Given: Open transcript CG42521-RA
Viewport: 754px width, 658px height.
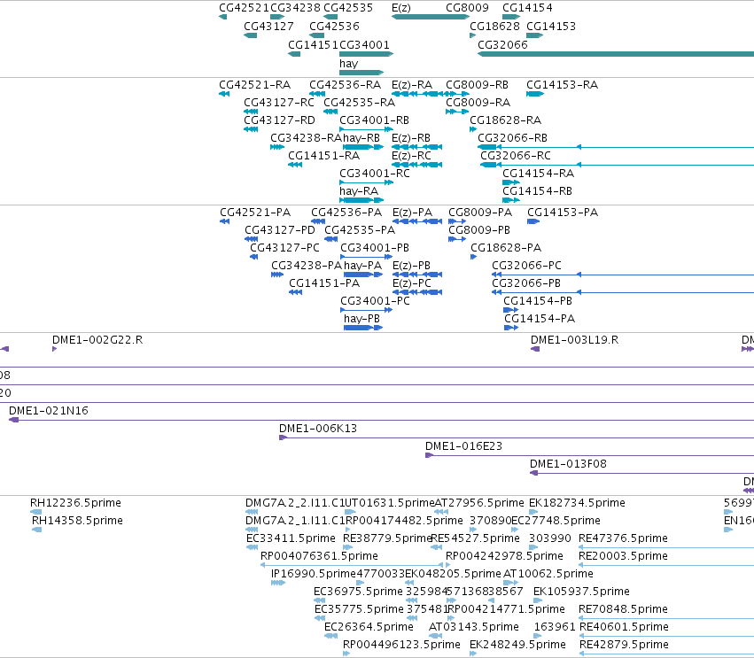Looking at the screenshot, I should [255, 85].
